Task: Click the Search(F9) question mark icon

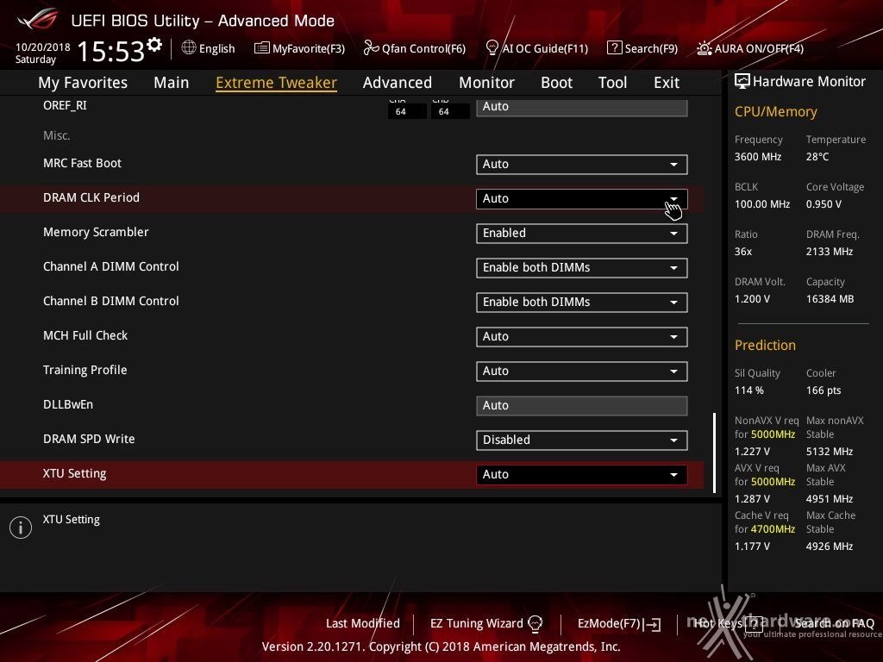Action: click(x=614, y=48)
